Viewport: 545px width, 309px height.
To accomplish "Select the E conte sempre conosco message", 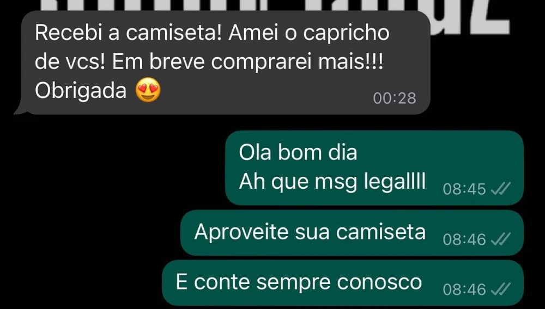I will tap(343, 283).
